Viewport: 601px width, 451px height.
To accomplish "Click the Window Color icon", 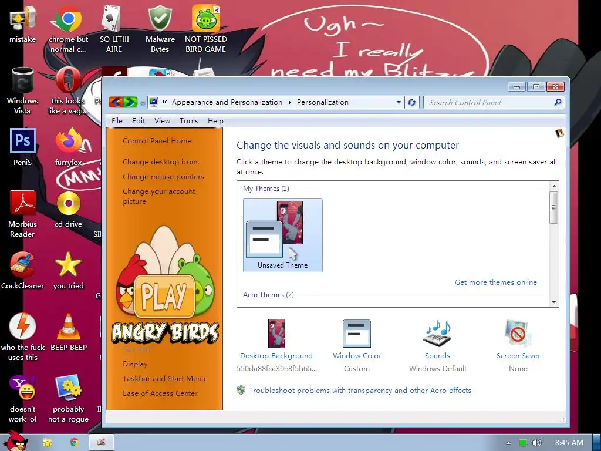I will pyautogui.click(x=356, y=333).
